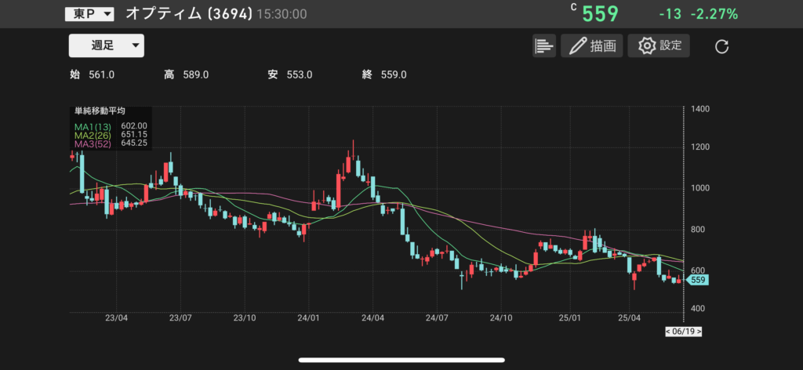Click the 24/04 date axis label
Viewport: 803px width, 370px height.
click(x=372, y=318)
